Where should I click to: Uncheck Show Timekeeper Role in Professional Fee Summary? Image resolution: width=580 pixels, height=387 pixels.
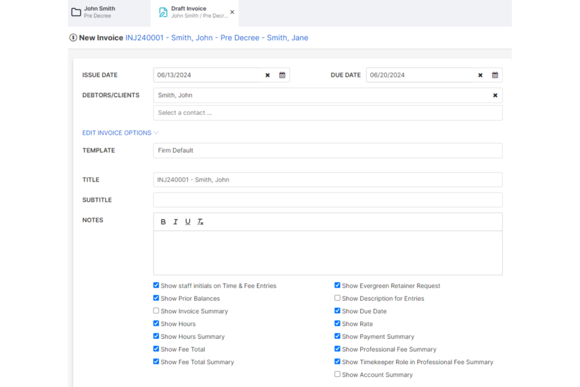(x=338, y=362)
